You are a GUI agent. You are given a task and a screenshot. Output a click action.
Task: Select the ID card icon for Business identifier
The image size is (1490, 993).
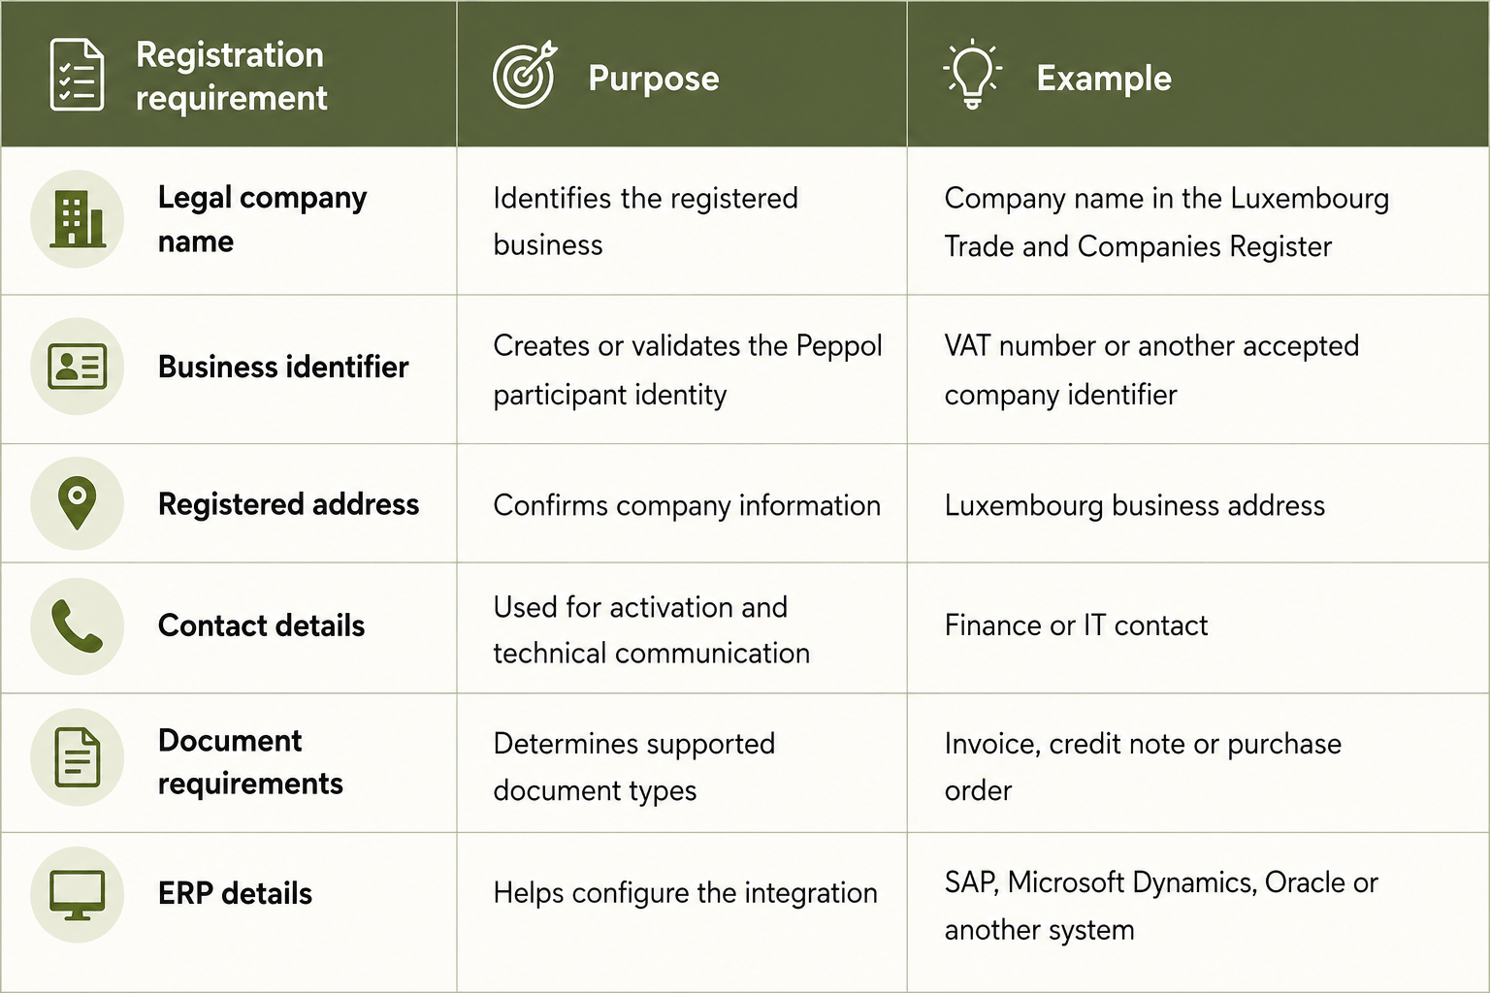coord(78,367)
